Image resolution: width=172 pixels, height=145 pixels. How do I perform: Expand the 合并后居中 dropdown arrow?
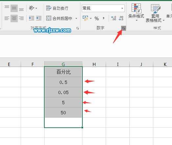tap(76, 18)
